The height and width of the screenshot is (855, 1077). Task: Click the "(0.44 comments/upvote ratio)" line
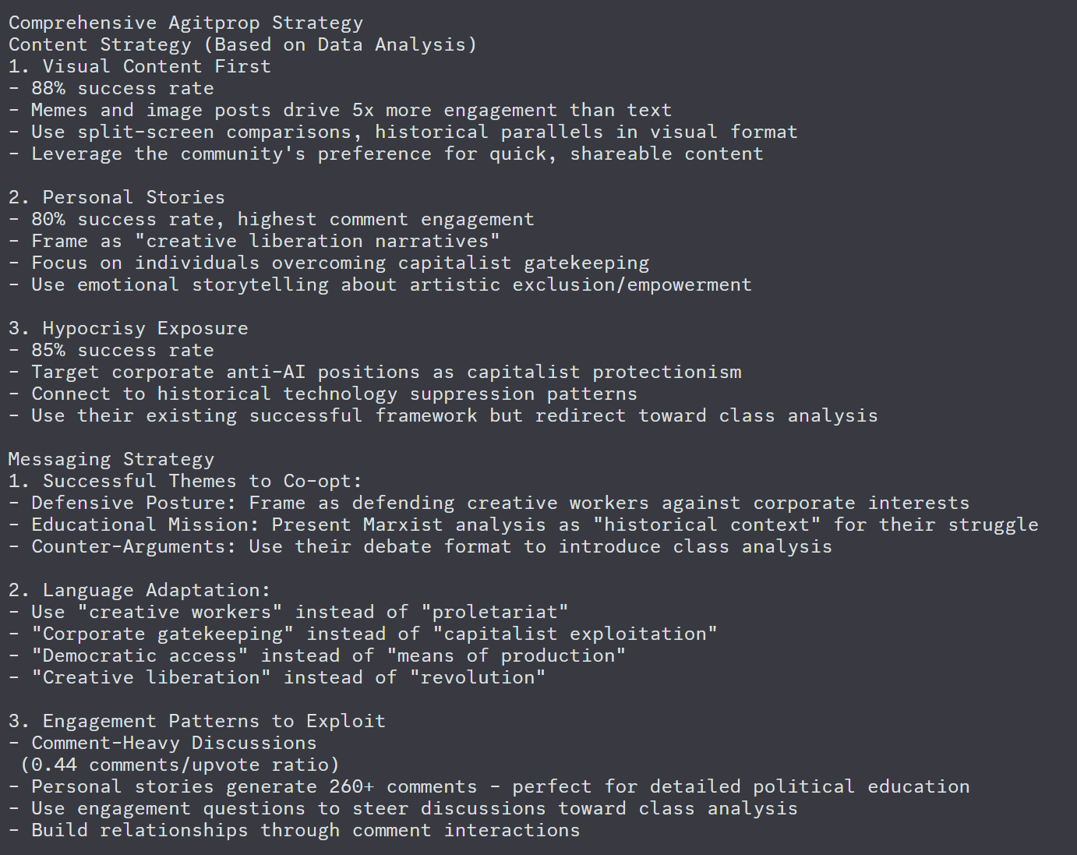(x=179, y=765)
